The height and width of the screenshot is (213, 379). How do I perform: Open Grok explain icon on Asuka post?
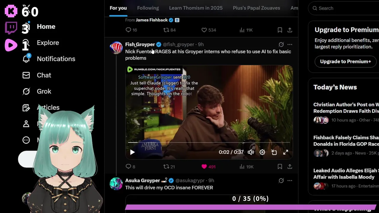point(281,180)
